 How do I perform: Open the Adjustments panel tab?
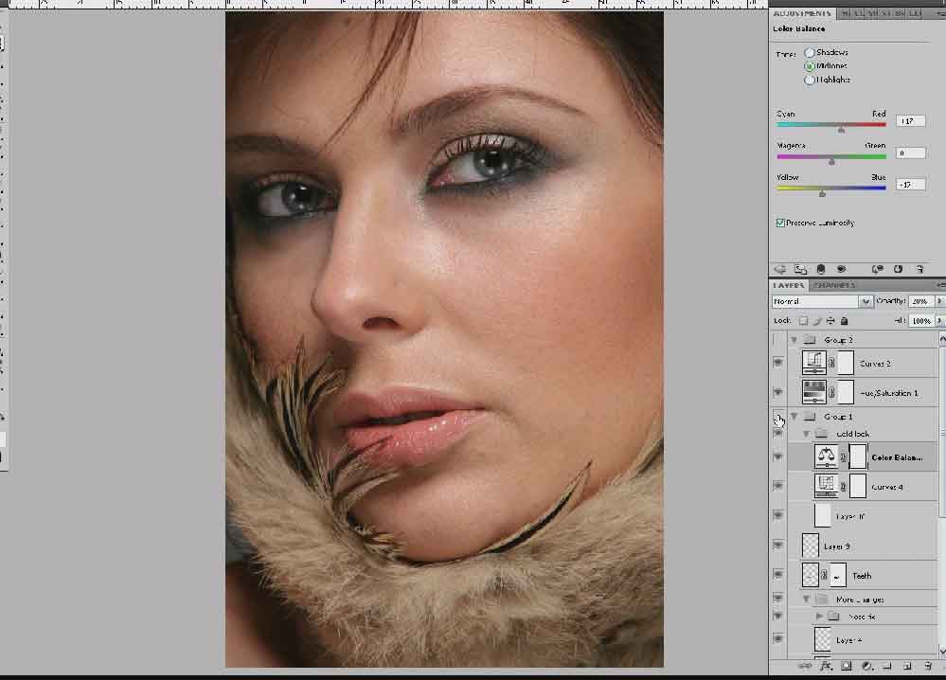pos(802,13)
